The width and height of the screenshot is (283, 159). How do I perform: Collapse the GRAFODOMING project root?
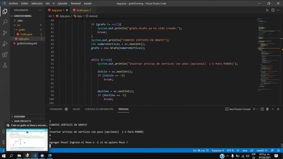tap(23, 16)
